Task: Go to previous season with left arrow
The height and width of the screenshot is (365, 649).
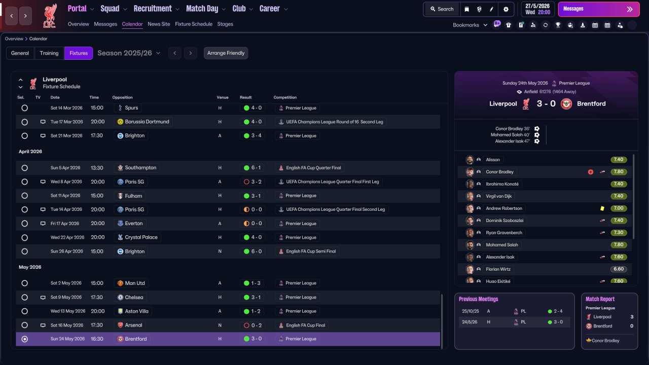Action: point(174,53)
